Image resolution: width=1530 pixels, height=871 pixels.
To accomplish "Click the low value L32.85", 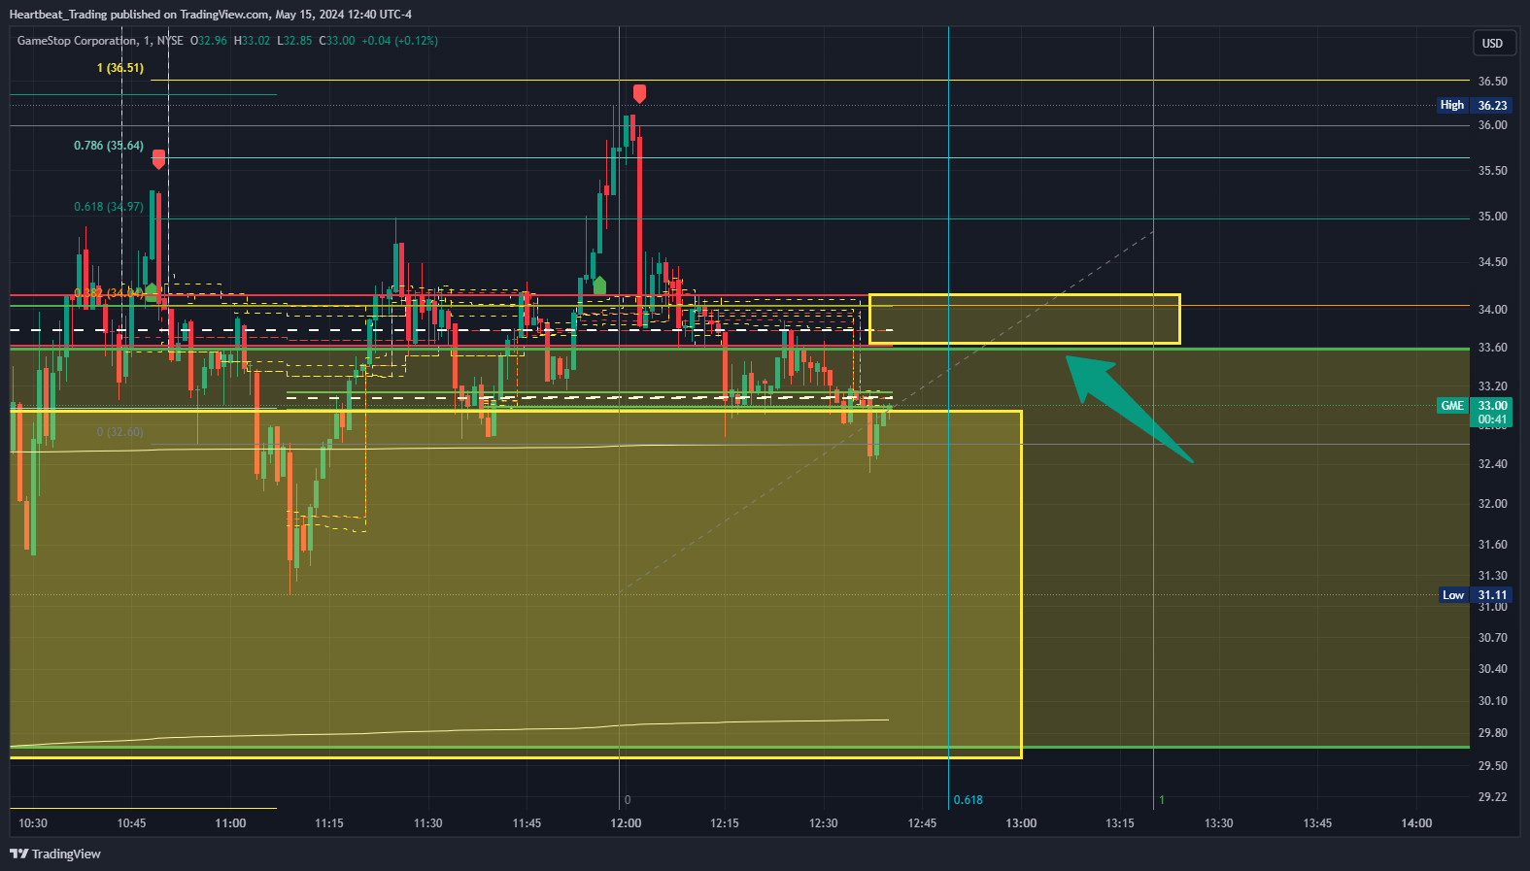I will pyautogui.click(x=294, y=41).
